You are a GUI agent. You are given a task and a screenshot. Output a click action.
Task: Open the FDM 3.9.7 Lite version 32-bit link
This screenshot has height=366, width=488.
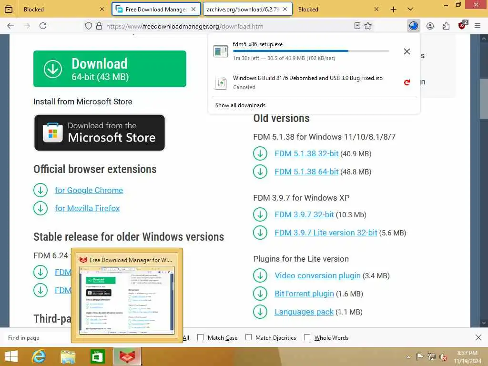(326, 233)
